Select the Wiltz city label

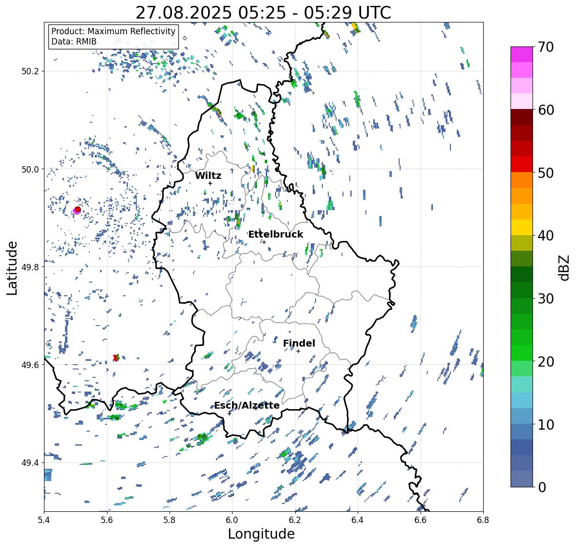point(208,175)
